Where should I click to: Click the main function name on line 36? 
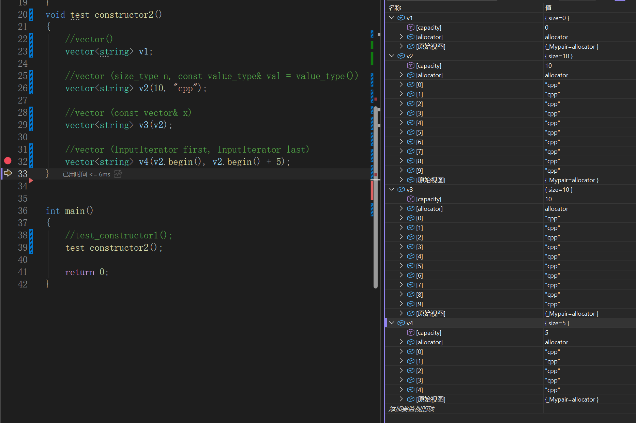click(75, 211)
